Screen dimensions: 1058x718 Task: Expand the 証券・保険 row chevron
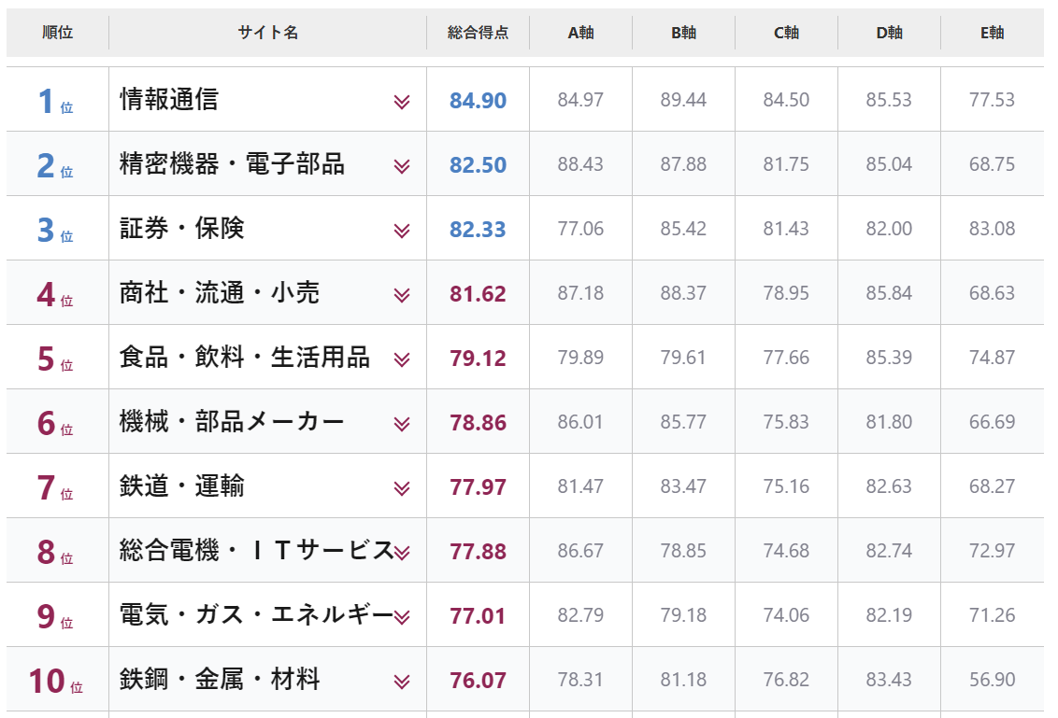coord(402,231)
